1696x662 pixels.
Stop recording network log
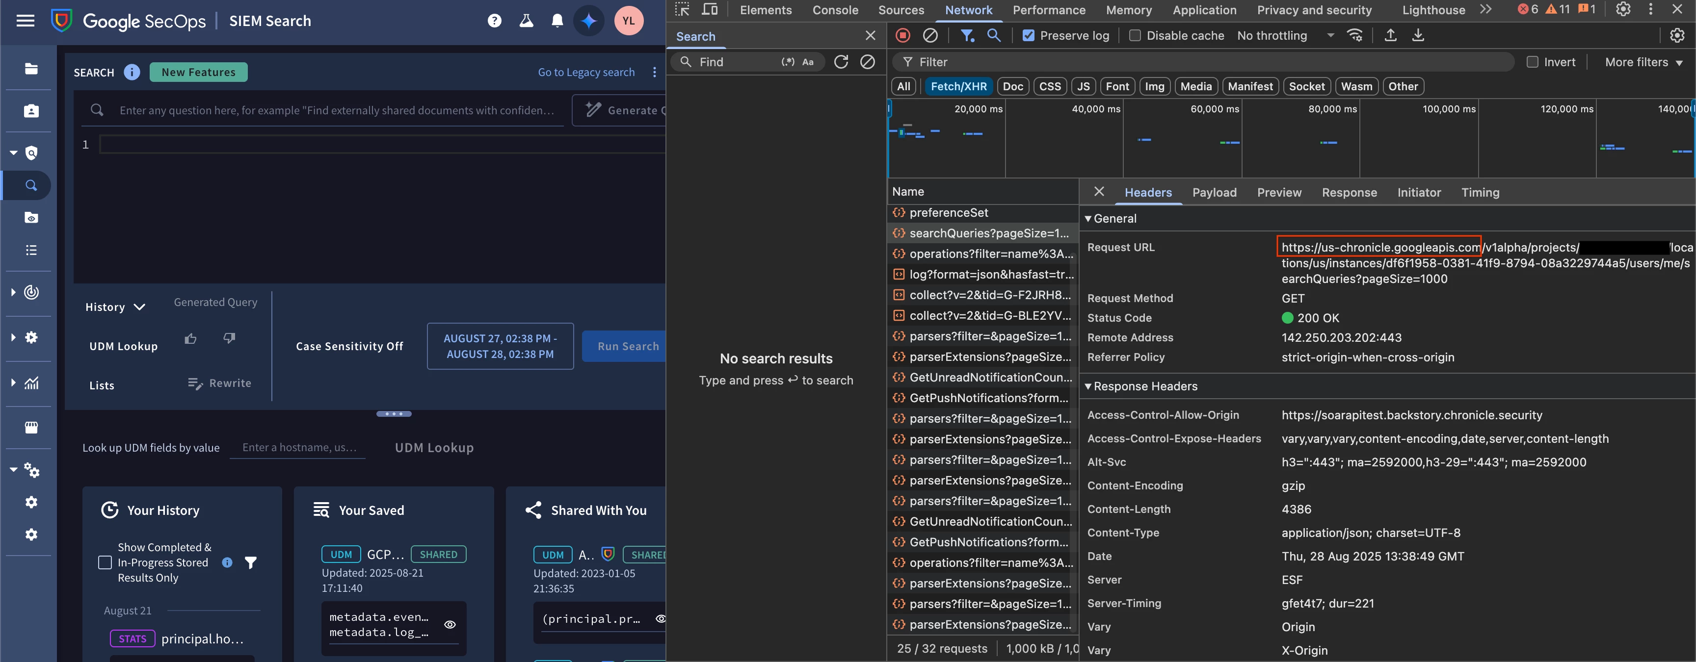click(x=902, y=35)
